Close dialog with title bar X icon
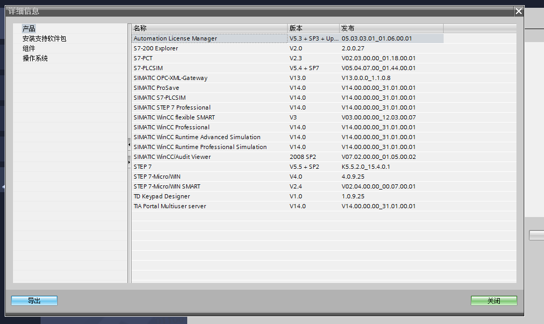 518,11
